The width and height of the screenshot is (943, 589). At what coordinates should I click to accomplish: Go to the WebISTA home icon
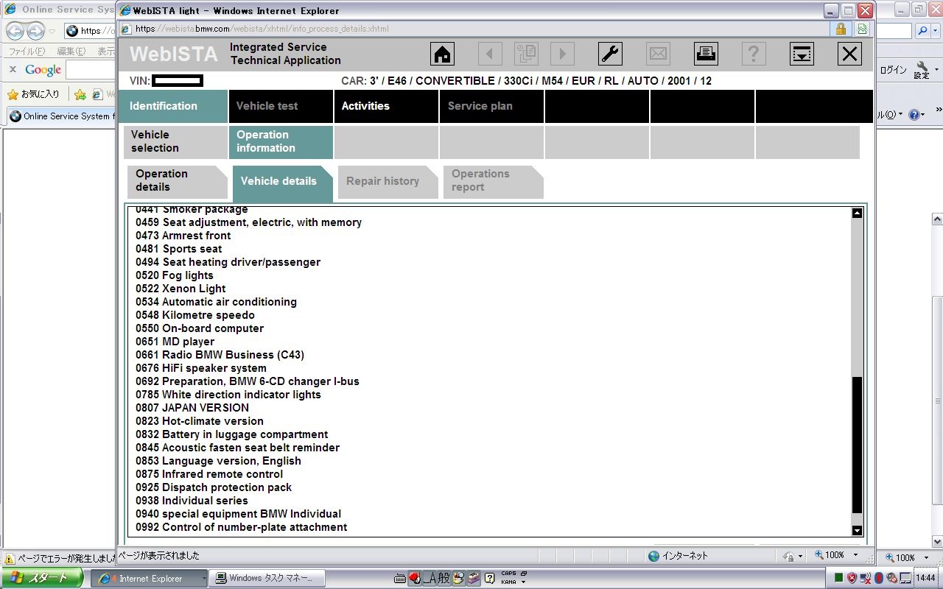442,54
